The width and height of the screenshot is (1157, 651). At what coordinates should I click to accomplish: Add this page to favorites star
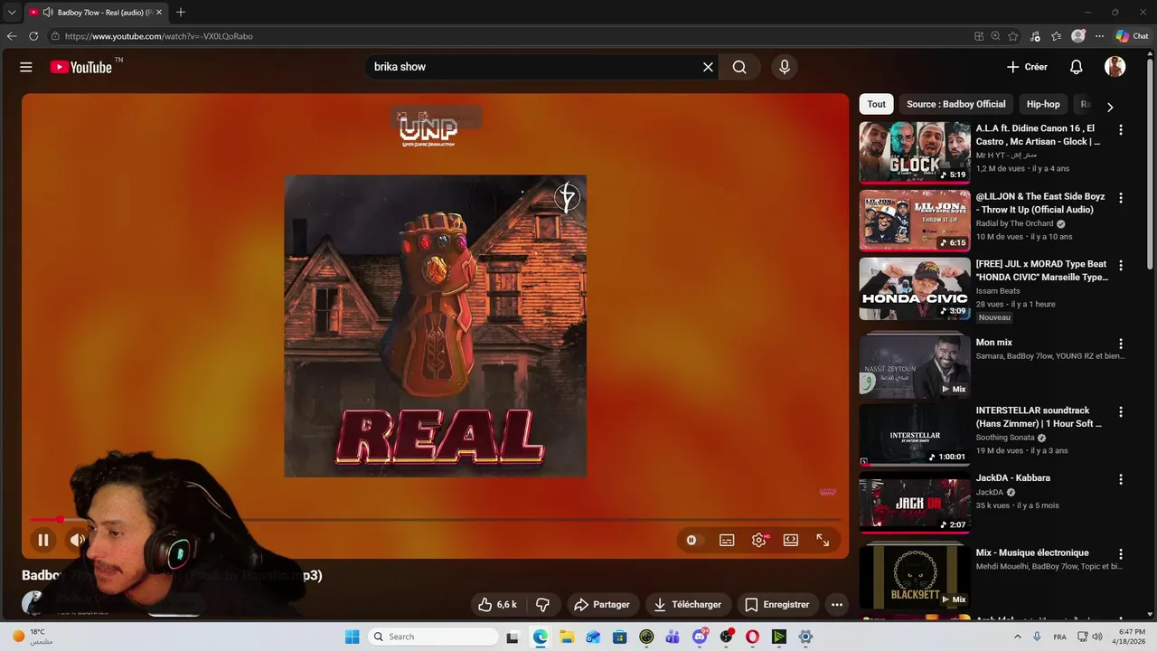(1013, 36)
